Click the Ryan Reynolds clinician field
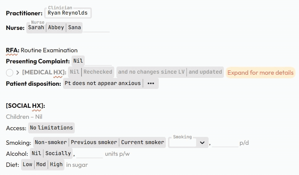Screen dimensions: 299x175 pyautogui.click(x=68, y=13)
